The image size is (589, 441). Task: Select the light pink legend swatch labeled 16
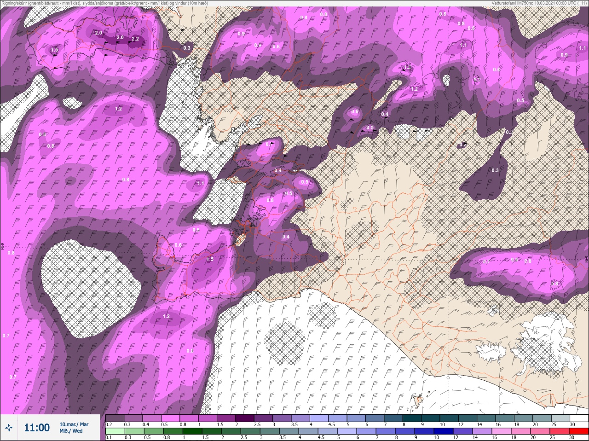pos(502,431)
